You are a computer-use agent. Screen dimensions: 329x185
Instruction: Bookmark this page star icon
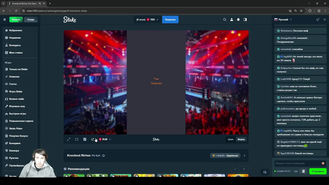point(301,11)
